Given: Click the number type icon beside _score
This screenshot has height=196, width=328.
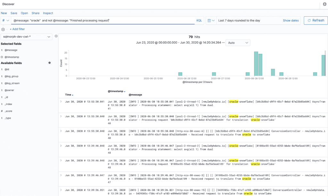Looking at the screenshot, I should tap(2, 111).
